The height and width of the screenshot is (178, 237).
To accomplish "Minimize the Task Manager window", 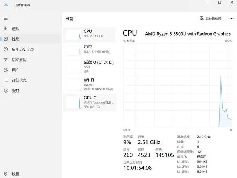I will [x=208, y=2].
